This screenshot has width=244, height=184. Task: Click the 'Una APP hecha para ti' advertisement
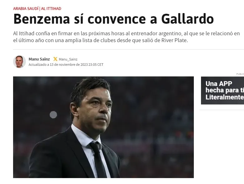coord(222,90)
